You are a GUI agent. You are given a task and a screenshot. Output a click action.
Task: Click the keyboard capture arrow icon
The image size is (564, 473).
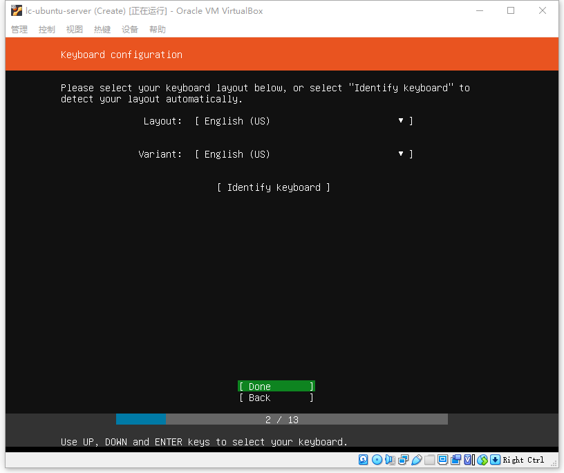click(x=496, y=460)
